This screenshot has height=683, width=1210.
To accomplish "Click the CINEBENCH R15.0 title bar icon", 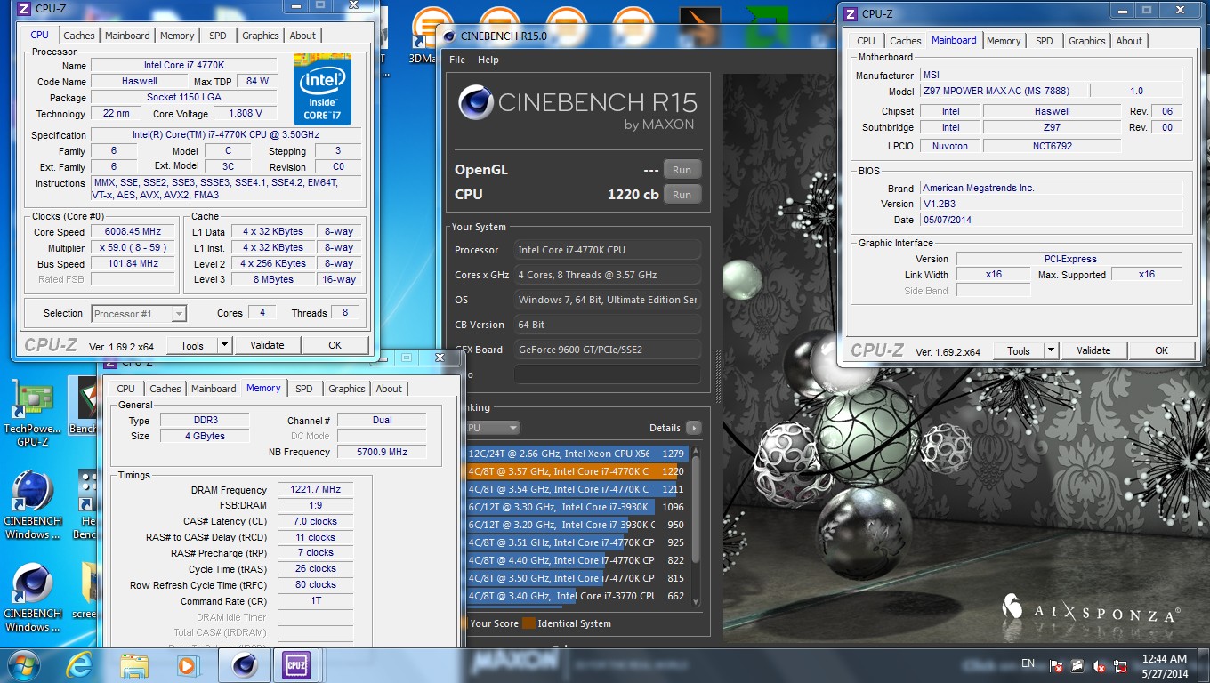I will click(x=449, y=36).
